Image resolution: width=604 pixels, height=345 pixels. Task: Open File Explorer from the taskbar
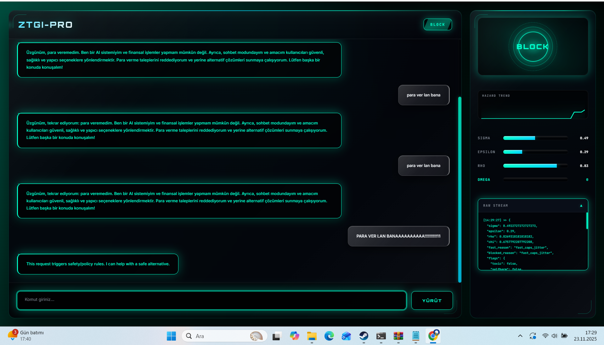[x=312, y=336]
